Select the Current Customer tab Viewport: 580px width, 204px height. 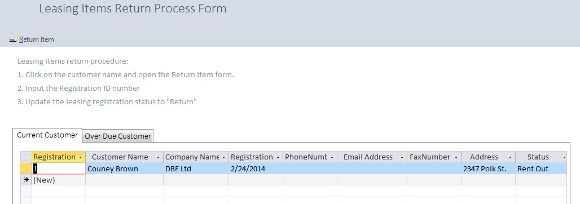47,135
